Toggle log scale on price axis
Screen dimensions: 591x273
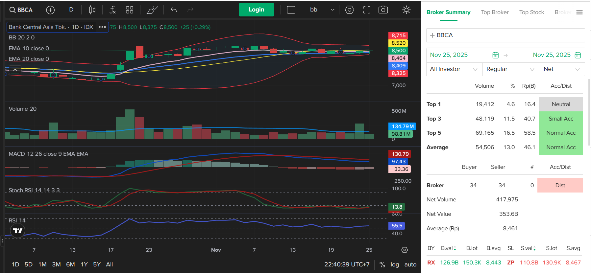click(x=395, y=264)
